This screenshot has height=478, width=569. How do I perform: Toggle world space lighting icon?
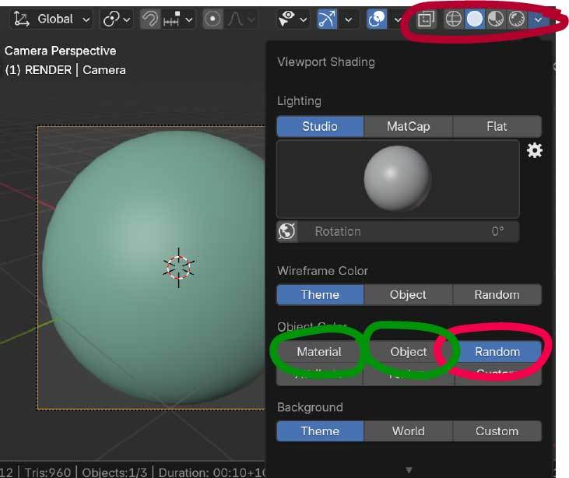click(x=286, y=231)
